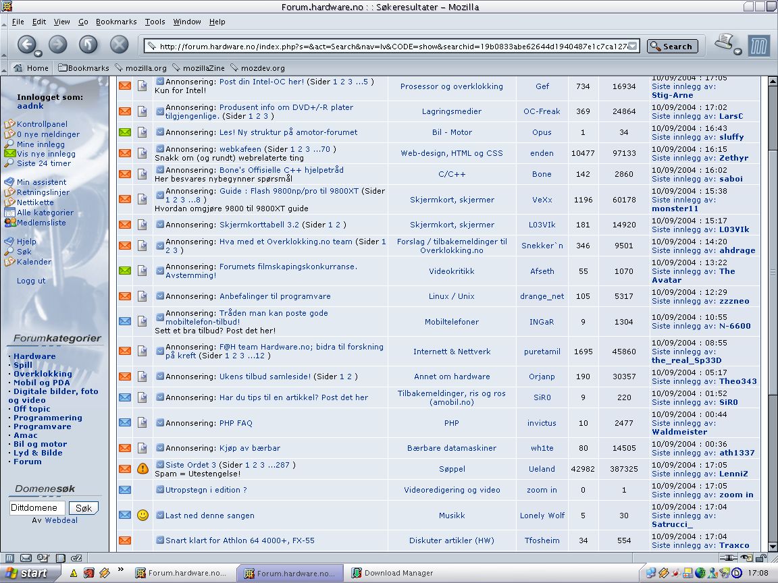Image resolution: width=778 pixels, height=583 pixels.
Task: Click blue envelope icon on PHP FAQ row
Action: coord(125,423)
